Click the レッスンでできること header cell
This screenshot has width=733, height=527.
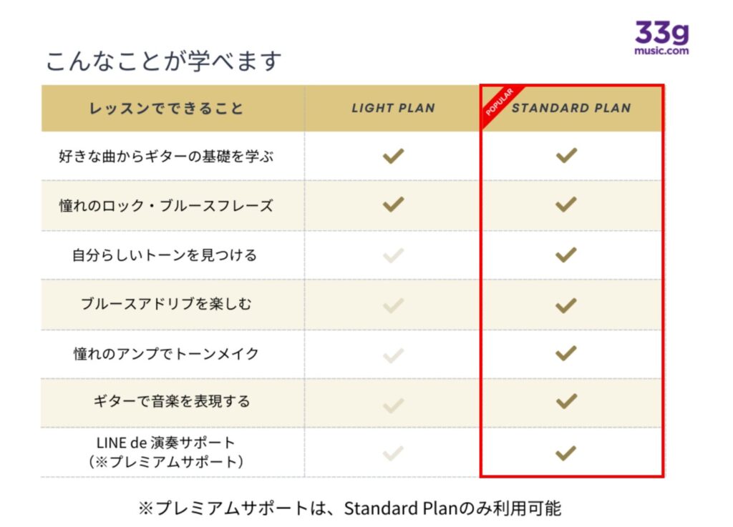(166, 109)
